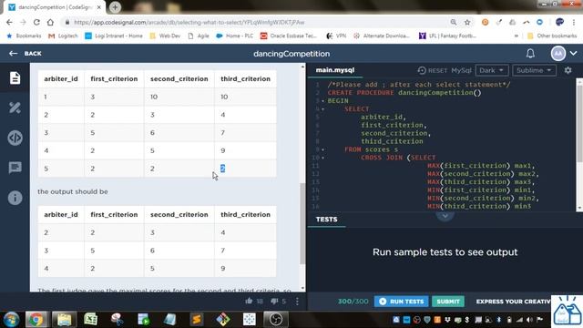The image size is (583, 328).
Task: Open Excel from the taskbar
Action: coord(91,320)
